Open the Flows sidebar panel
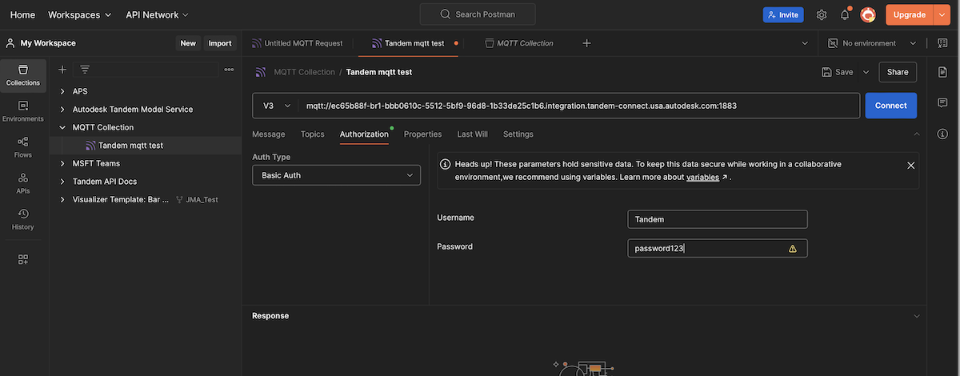 pos(22,146)
